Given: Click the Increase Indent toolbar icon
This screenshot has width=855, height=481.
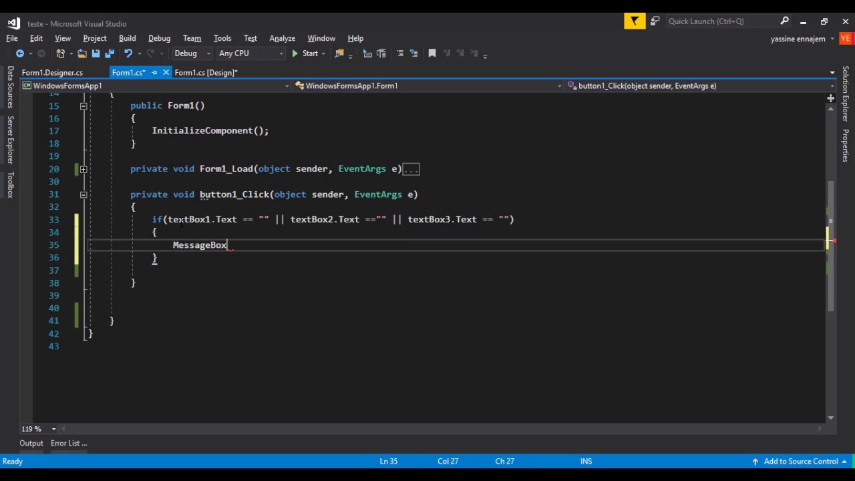Looking at the screenshot, I should (381, 53).
